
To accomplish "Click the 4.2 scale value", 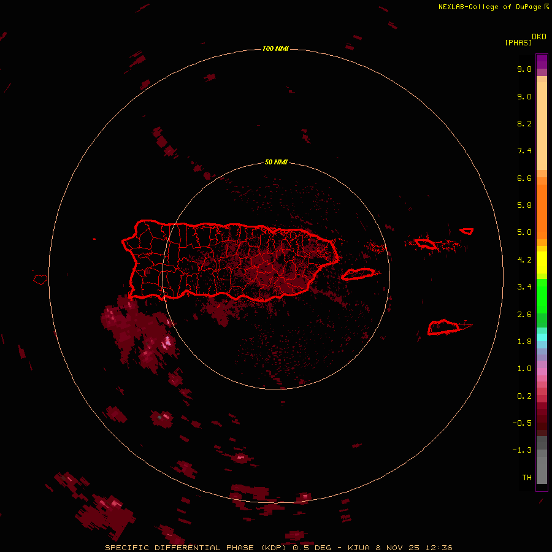I will [x=524, y=260].
